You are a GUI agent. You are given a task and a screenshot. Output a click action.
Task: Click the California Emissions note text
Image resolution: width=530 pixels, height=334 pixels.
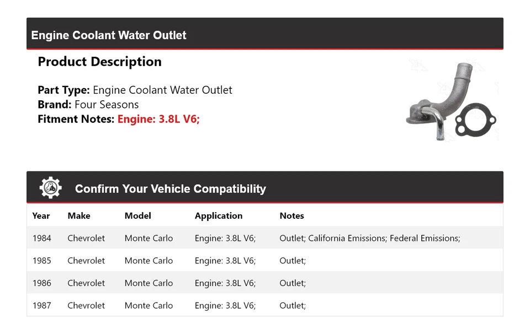[x=346, y=238]
